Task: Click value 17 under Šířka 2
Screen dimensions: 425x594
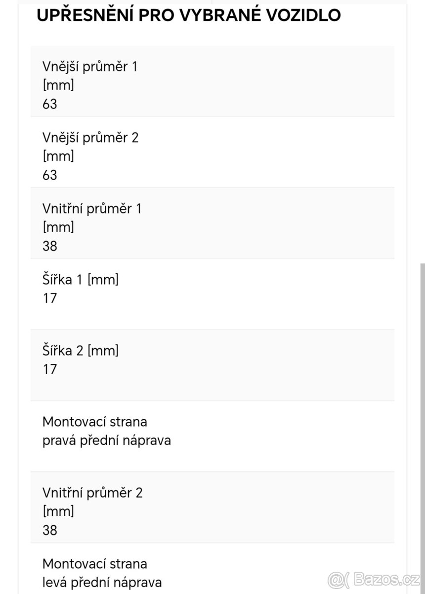Action: click(50, 369)
